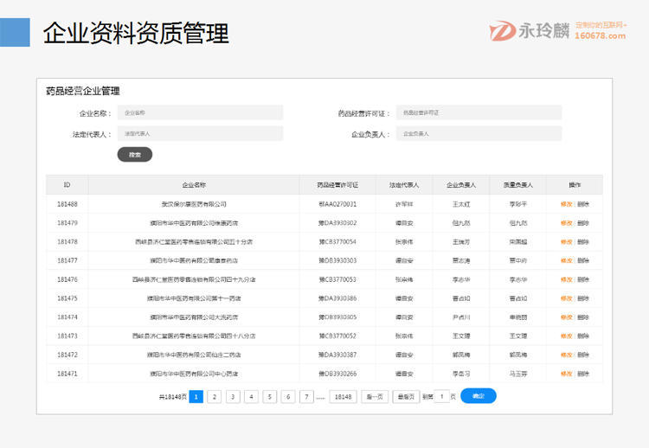
Task: Edit the record with ID 181476
Action: (x=566, y=279)
